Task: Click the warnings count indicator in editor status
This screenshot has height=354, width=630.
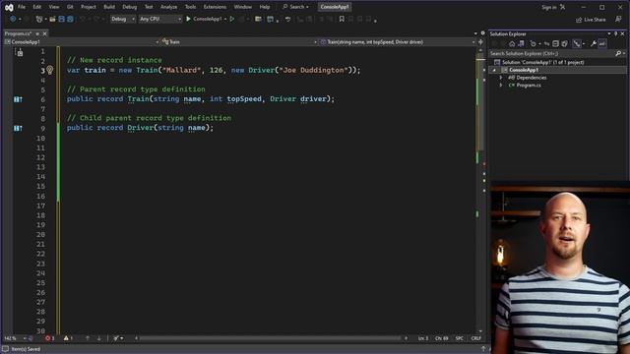Action: 68,338
